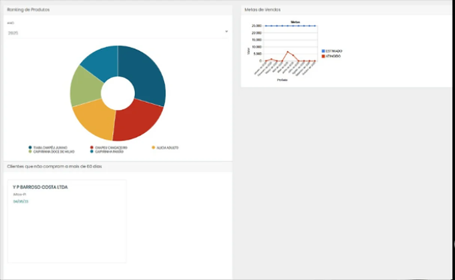The width and height of the screenshot is (455, 280).
Task: Select the light green donut chart slice
Action: (x=84, y=87)
